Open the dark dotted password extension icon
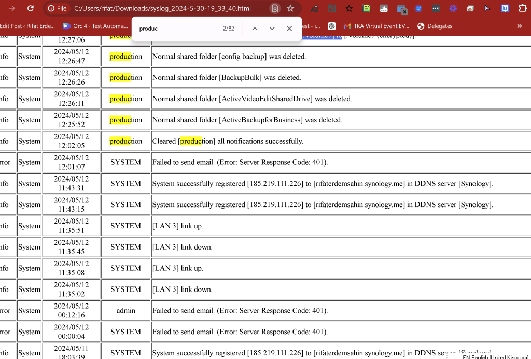This screenshot has height=359, width=531. [436, 8]
